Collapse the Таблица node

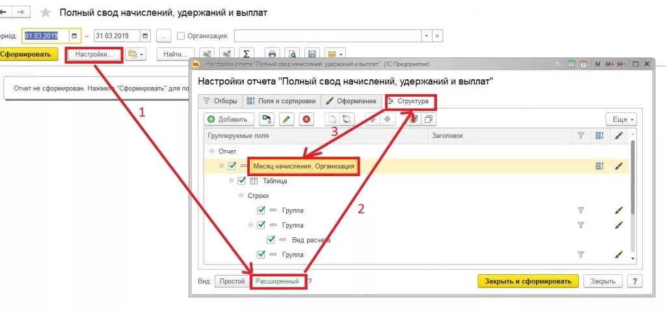click(x=231, y=181)
